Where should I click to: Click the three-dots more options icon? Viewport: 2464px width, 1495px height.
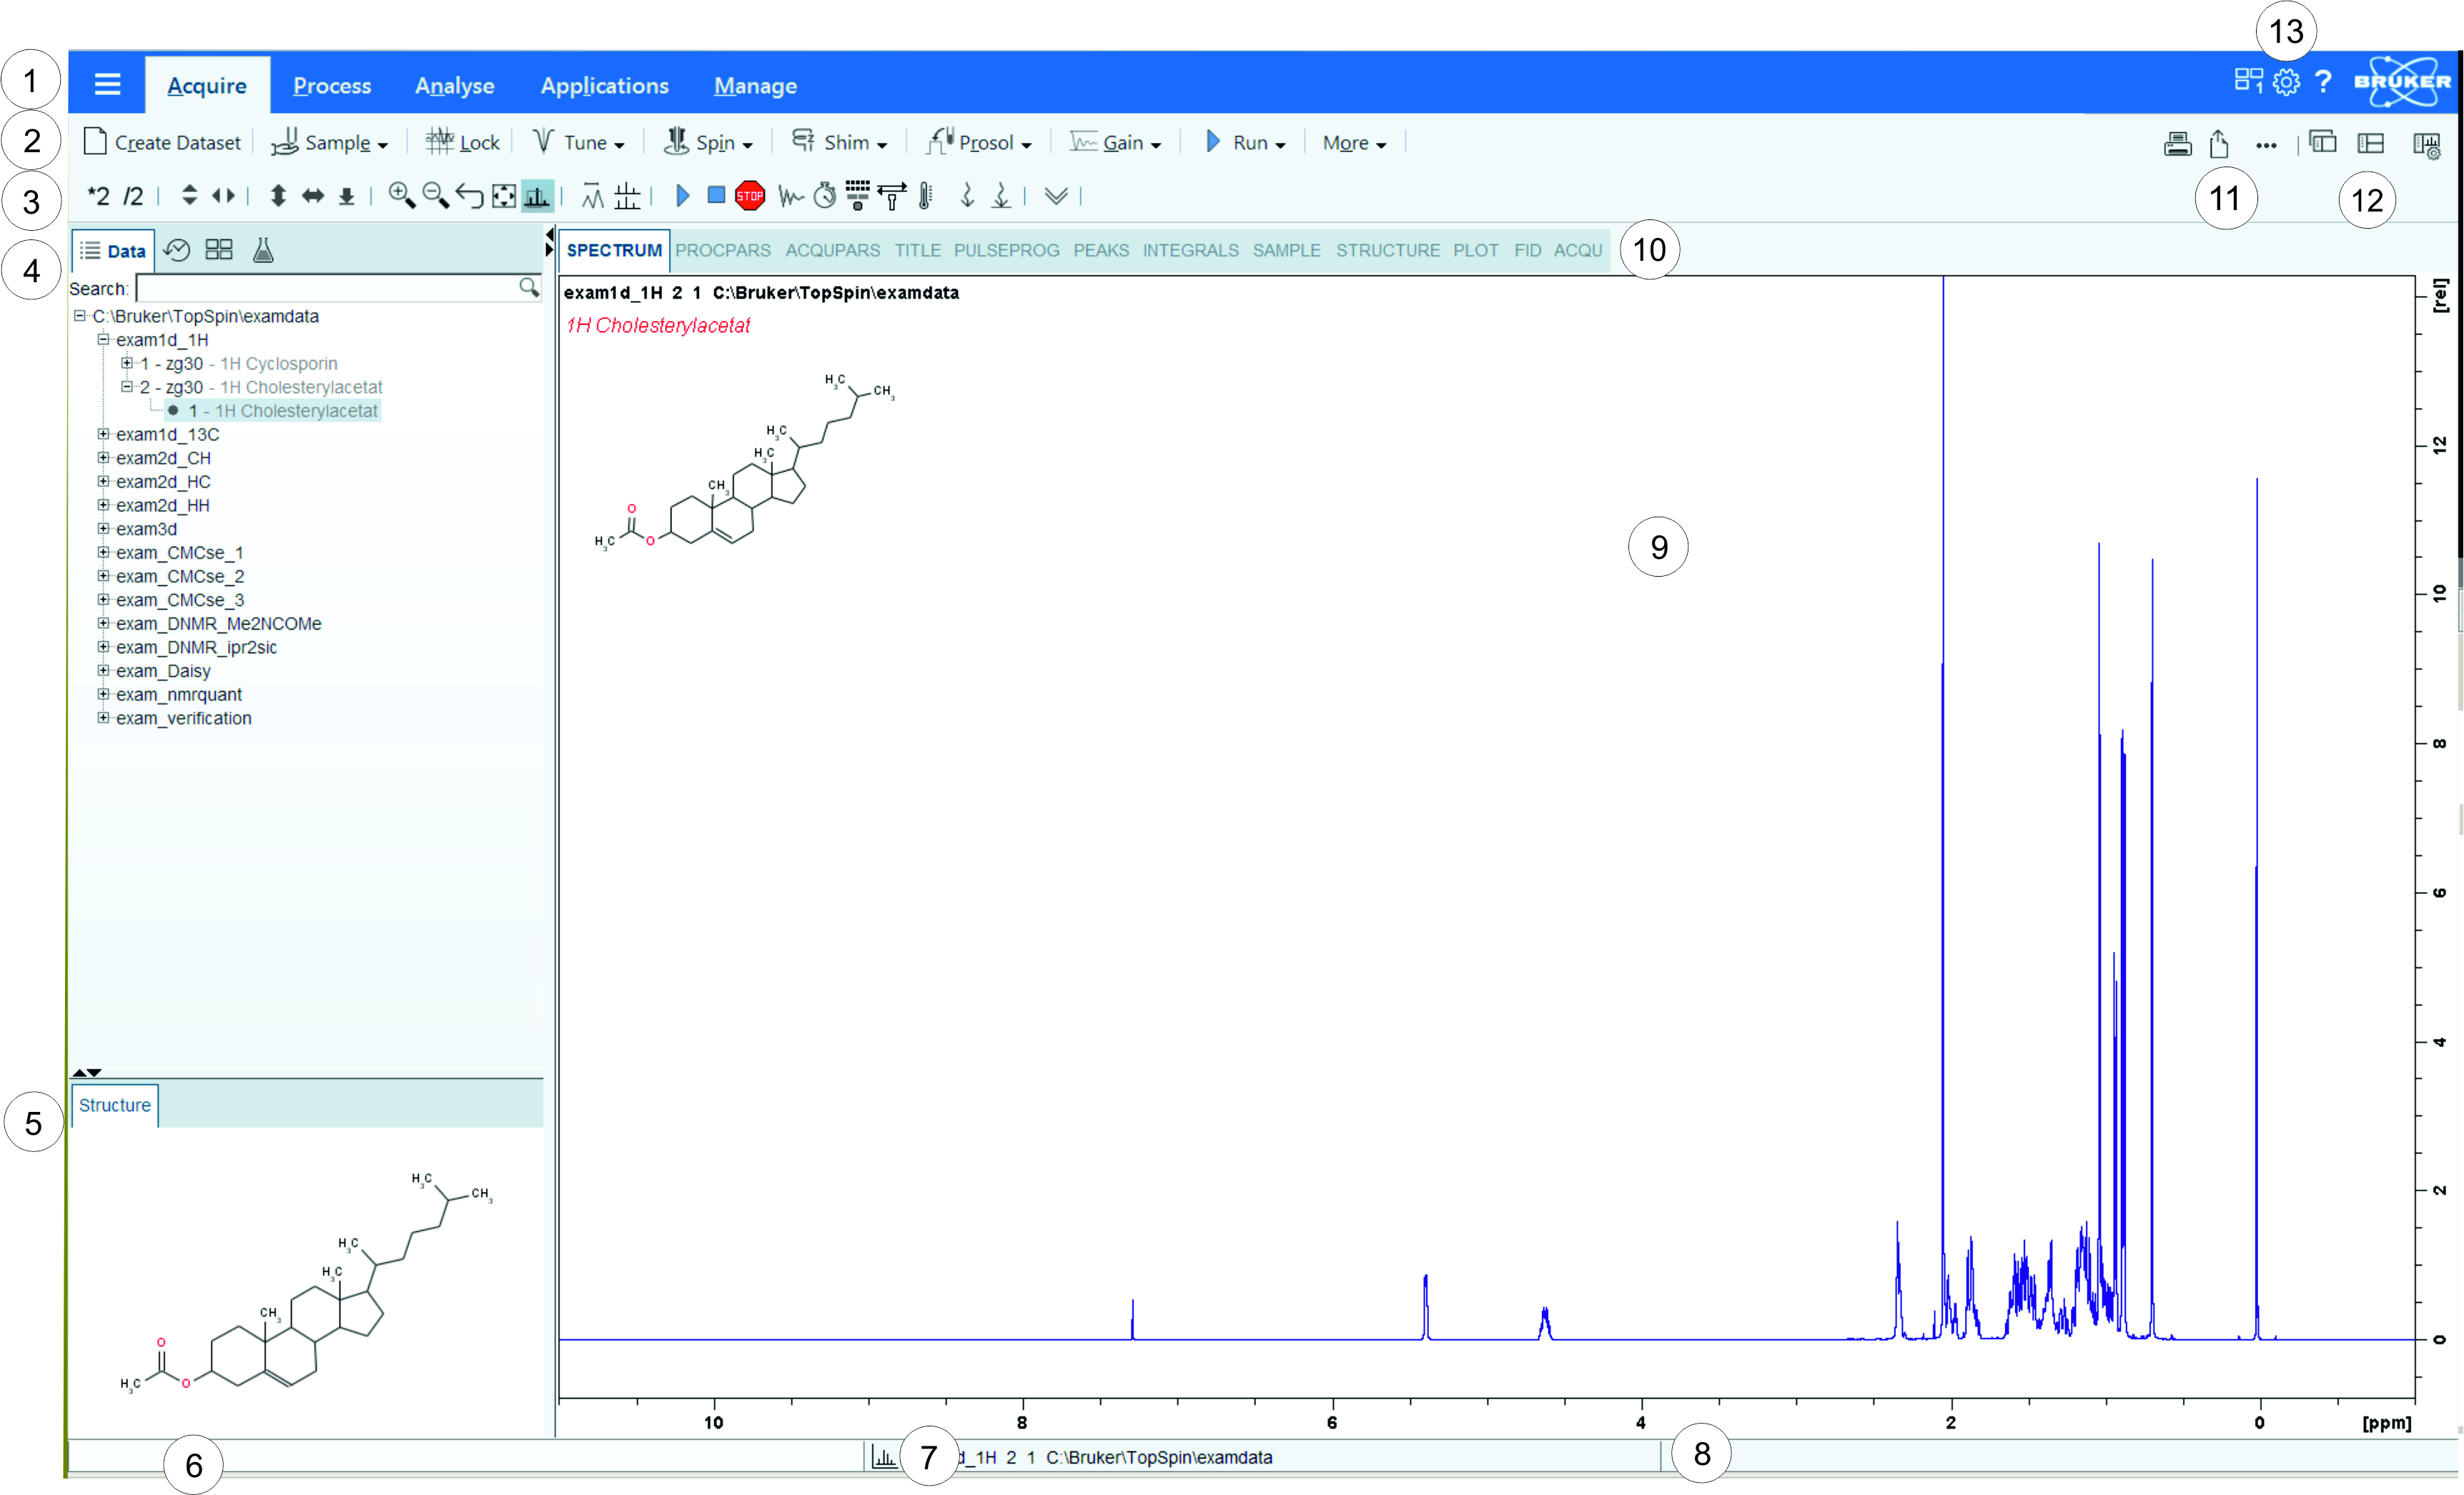[2266, 146]
